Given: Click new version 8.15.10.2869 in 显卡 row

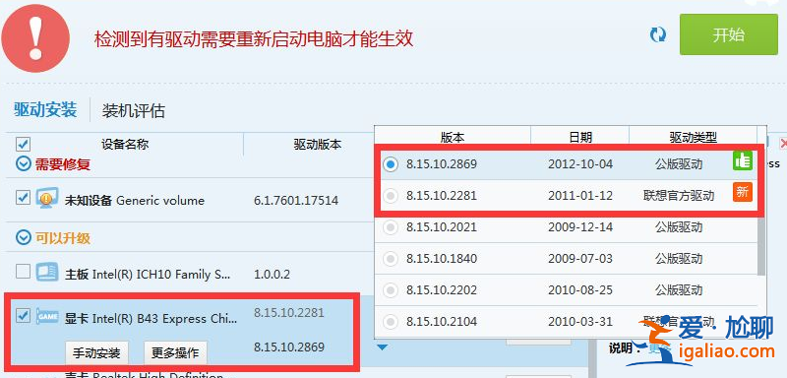Looking at the screenshot, I should [x=289, y=346].
